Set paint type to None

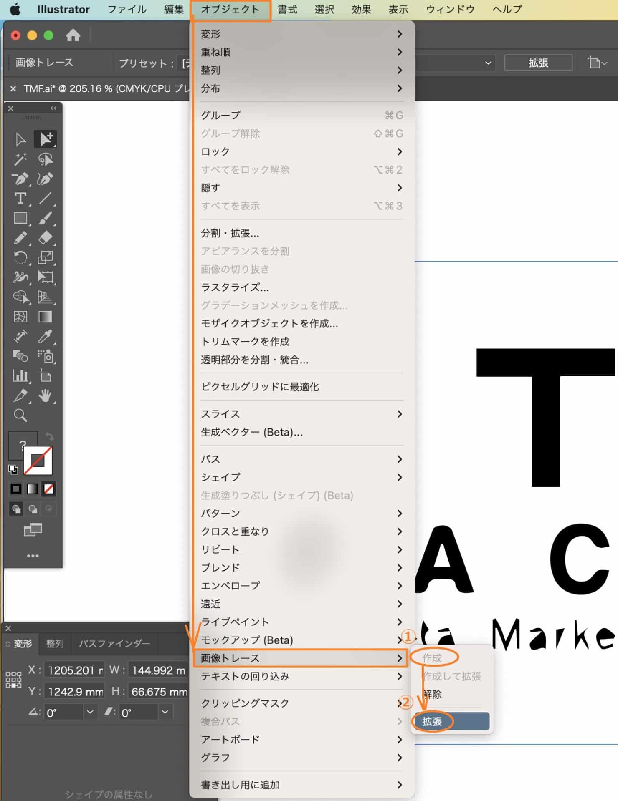(x=49, y=489)
